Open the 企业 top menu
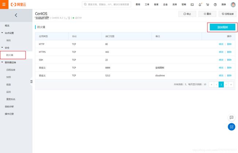Image resolution: width=238 pixels, height=153 pixels. tap(165, 4)
